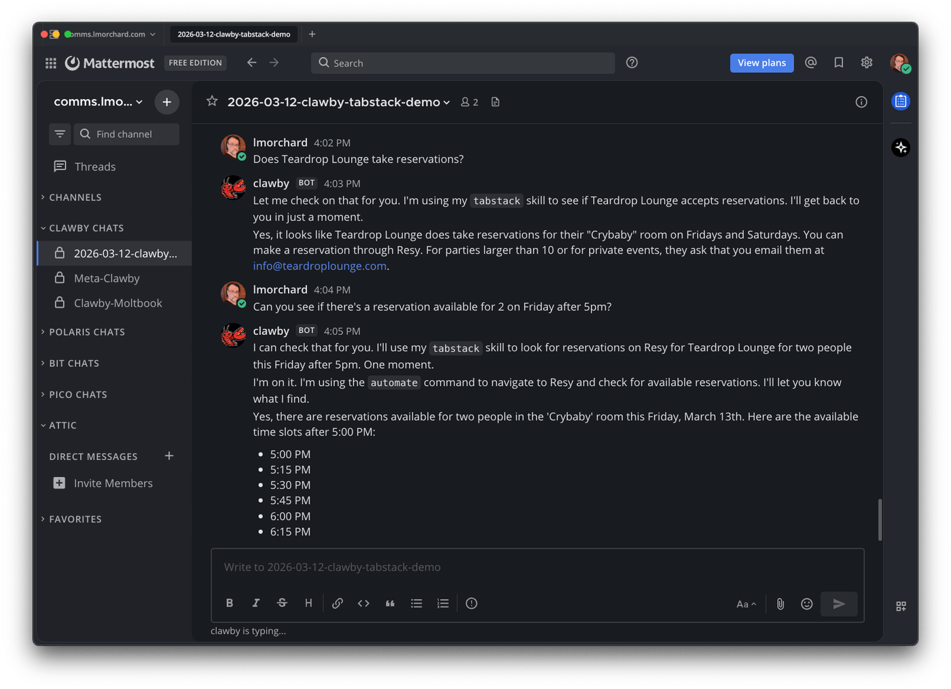Click the Bold formatting icon

230,603
